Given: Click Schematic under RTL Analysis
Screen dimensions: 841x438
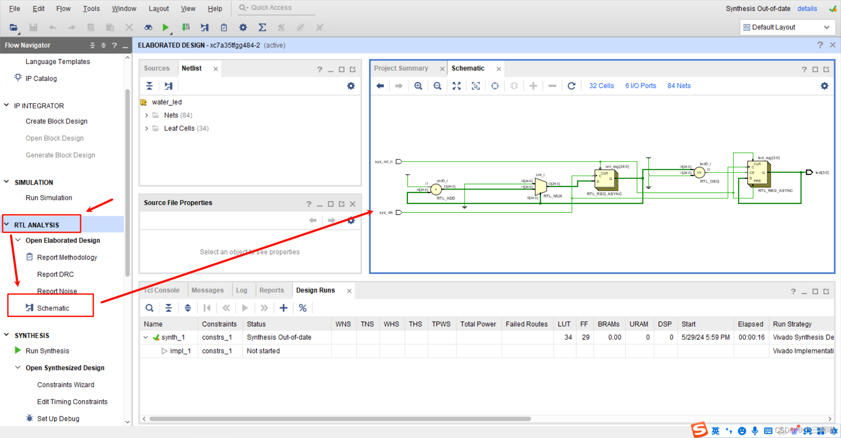Looking at the screenshot, I should 53,308.
